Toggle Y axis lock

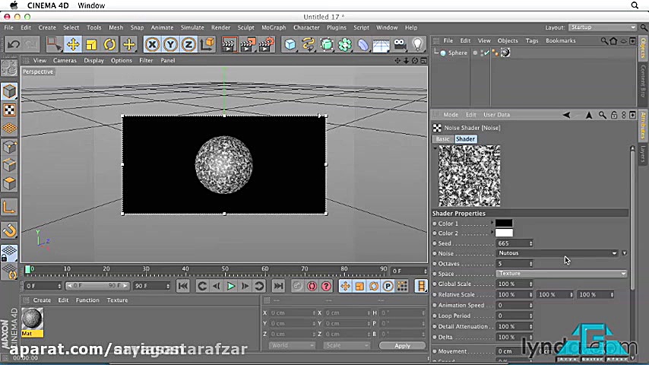tap(170, 45)
